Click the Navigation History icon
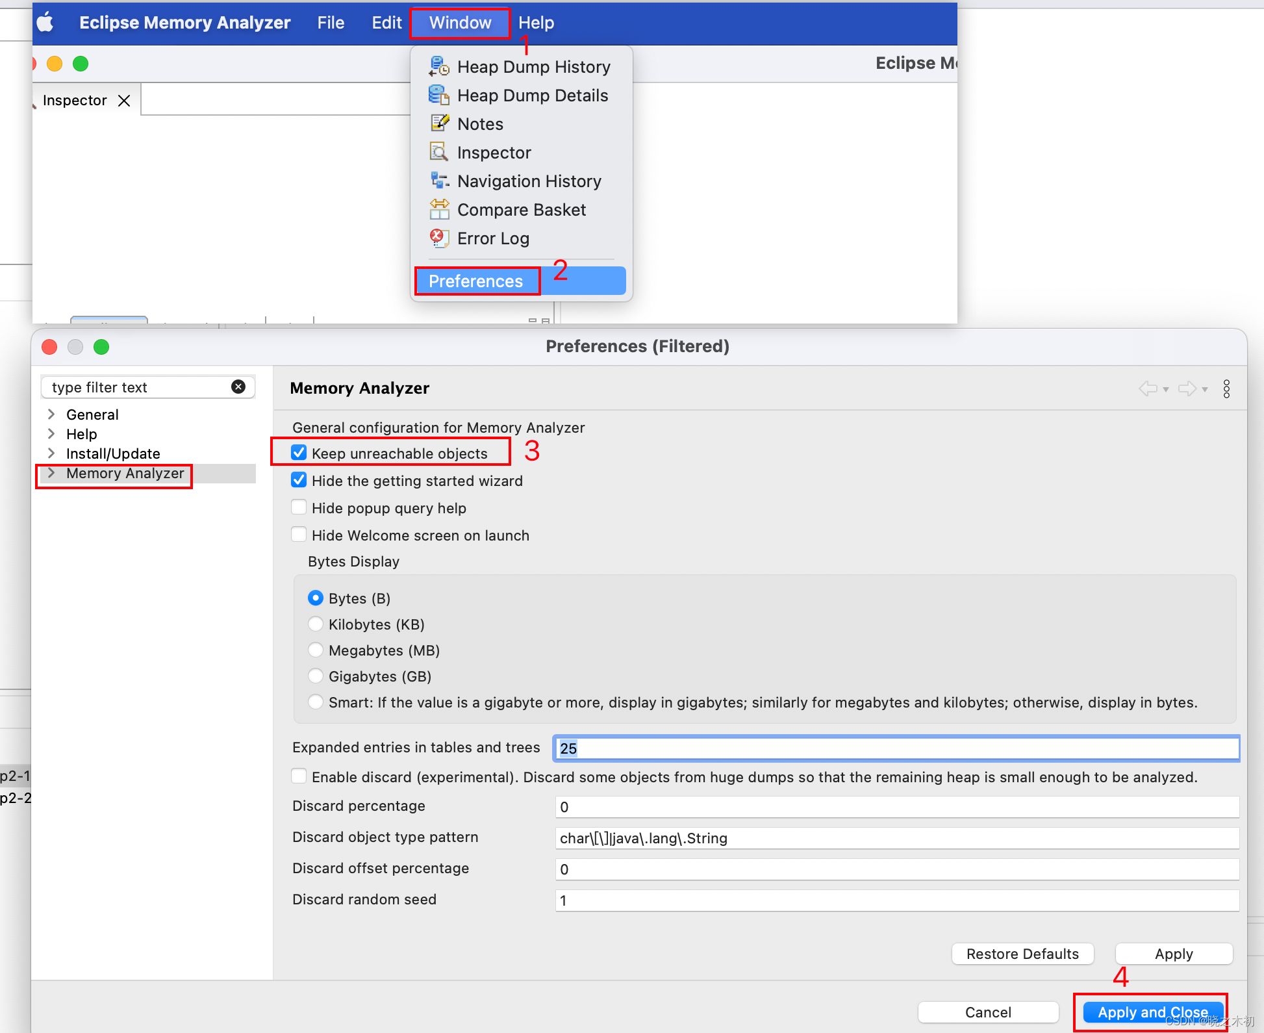This screenshot has width=1264, height=1033. (x=440, y=181)
